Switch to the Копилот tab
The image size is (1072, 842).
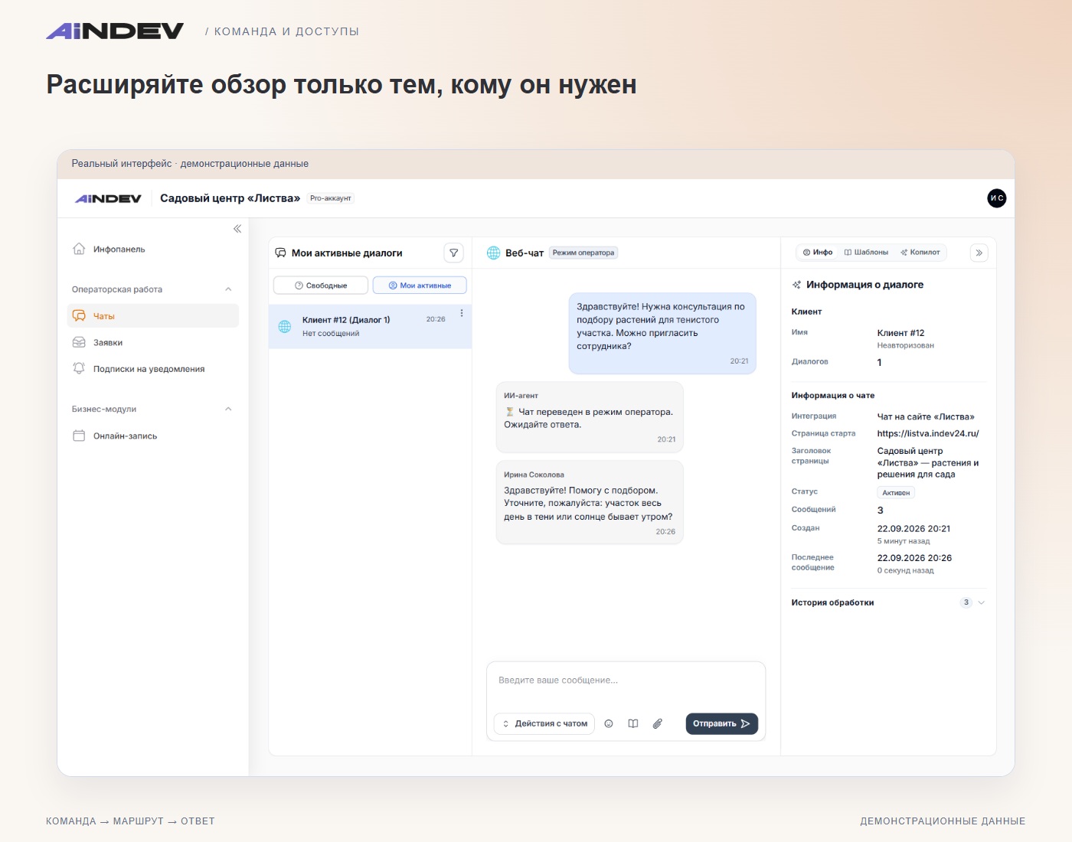coord(920,252)
